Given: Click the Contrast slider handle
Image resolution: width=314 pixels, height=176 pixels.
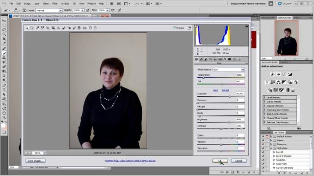Looking at the screenshot, I should (221, 129).
